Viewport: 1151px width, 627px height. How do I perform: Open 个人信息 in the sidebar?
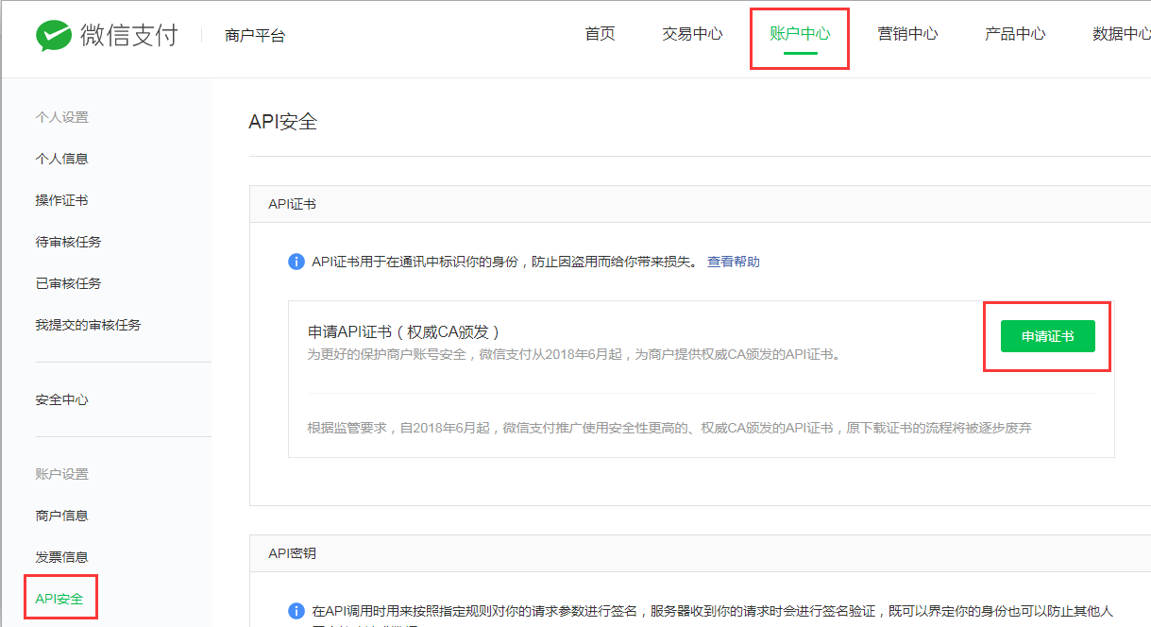(x=61, y=159)
